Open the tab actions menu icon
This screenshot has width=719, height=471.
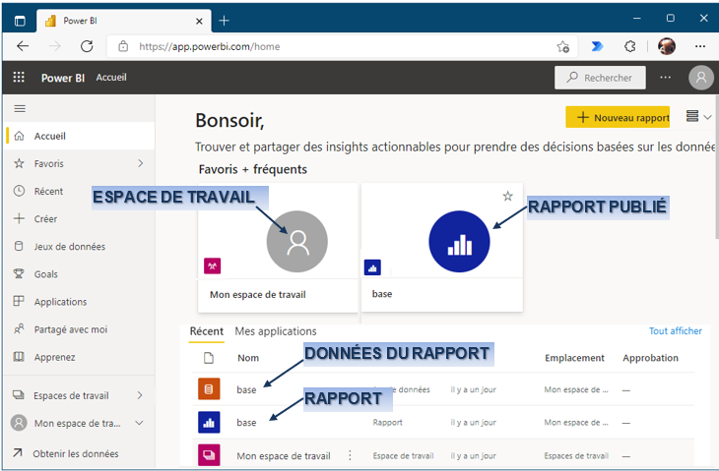coord(20,21)
